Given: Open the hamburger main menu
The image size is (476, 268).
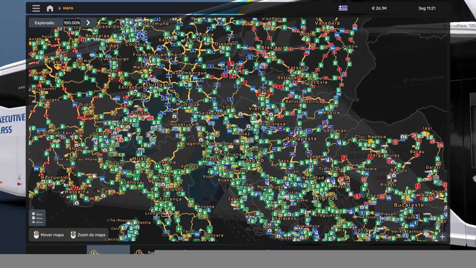Looking at the screenshot, I should 36,8.
